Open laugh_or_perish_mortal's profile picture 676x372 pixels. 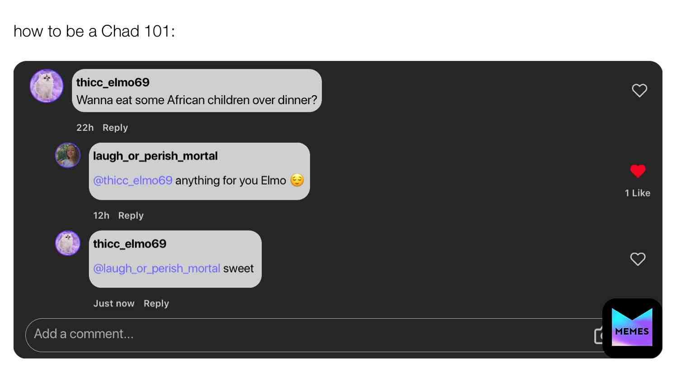pos(68,155)
